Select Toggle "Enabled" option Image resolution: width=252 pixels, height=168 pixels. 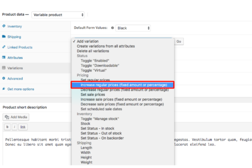pos(123,61)
